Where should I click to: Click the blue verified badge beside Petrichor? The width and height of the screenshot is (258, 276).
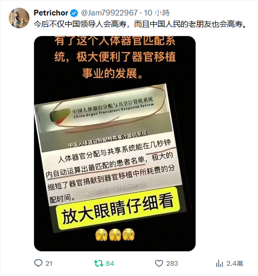pyautogui.click(x=74, y=13)
